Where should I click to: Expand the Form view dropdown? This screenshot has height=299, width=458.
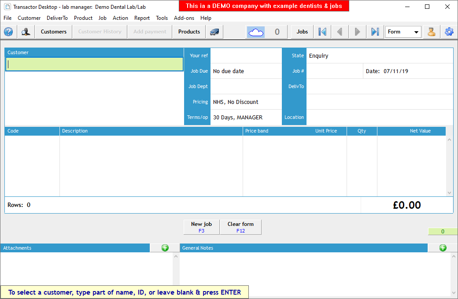416,32
